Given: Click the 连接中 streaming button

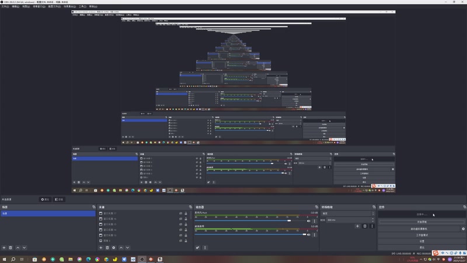Looking at the screenshot, I should 421,214.
